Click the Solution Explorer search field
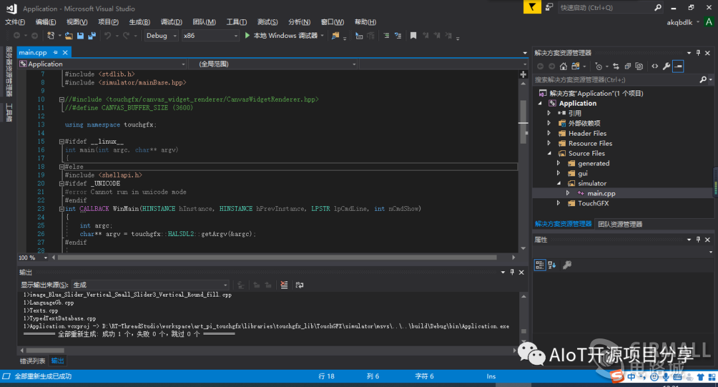 616,80
